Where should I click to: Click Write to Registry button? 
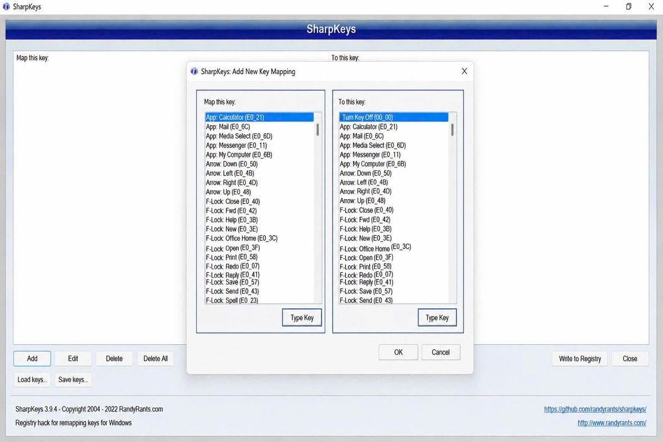coord(580,359)
